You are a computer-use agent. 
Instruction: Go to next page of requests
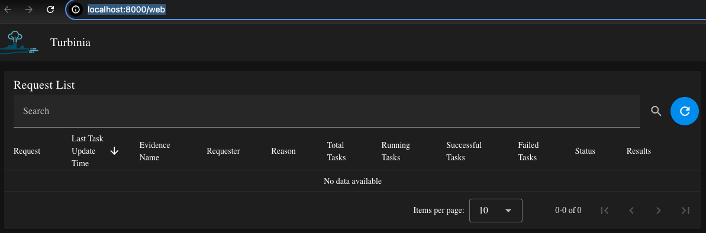coord(658,210)
